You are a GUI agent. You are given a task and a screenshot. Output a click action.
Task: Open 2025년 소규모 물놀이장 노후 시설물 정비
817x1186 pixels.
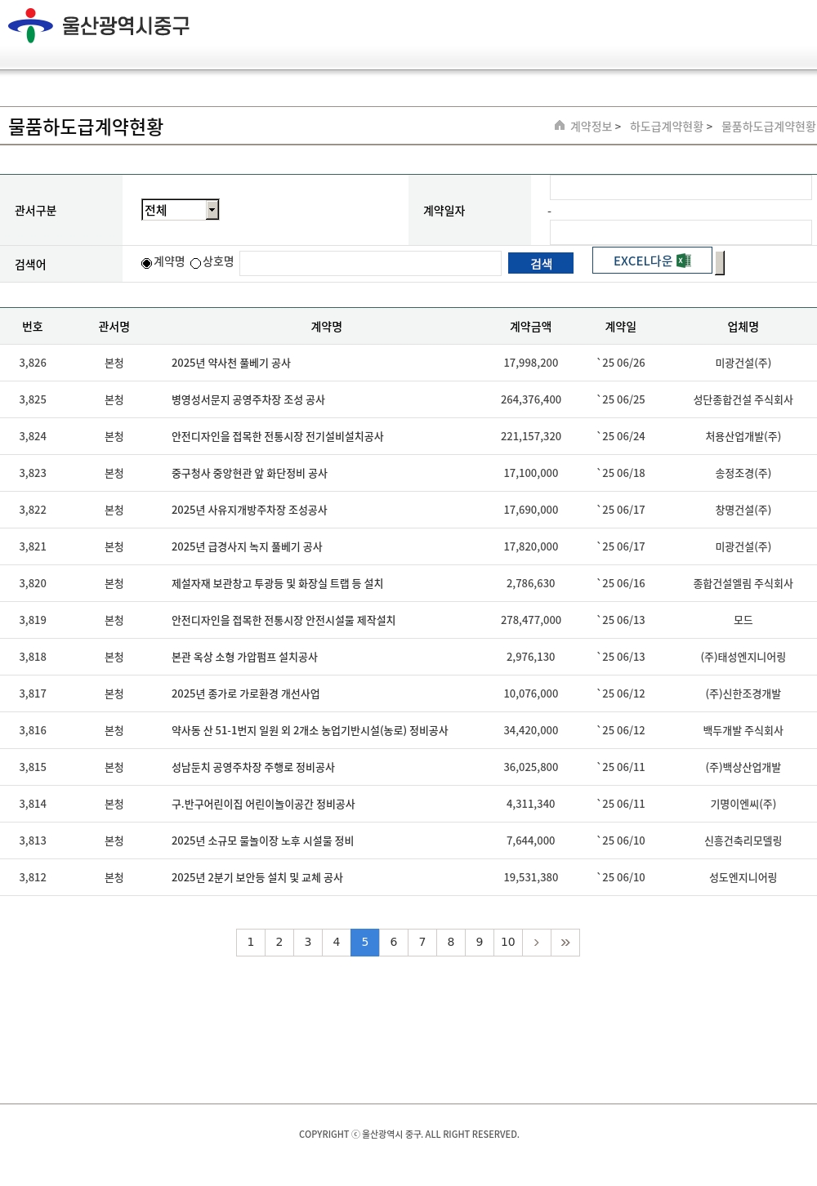262,841
